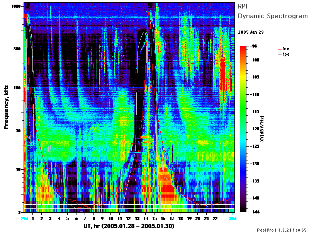Click the 1000 kHz frequency axis label
This screenshot has height=232, width=309.
(x=16, y=6)
